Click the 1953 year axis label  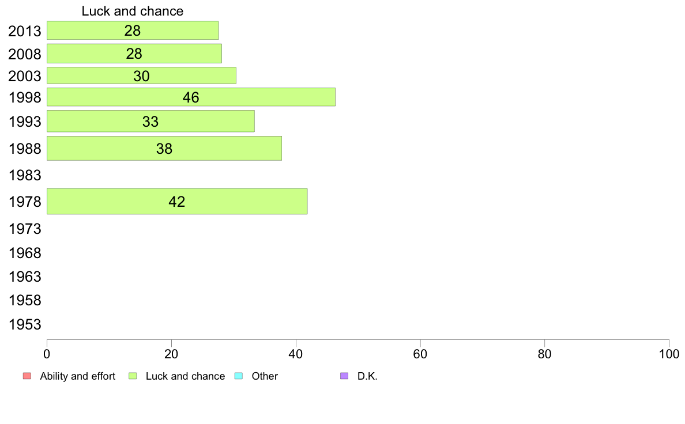click(x=25, y=324)
